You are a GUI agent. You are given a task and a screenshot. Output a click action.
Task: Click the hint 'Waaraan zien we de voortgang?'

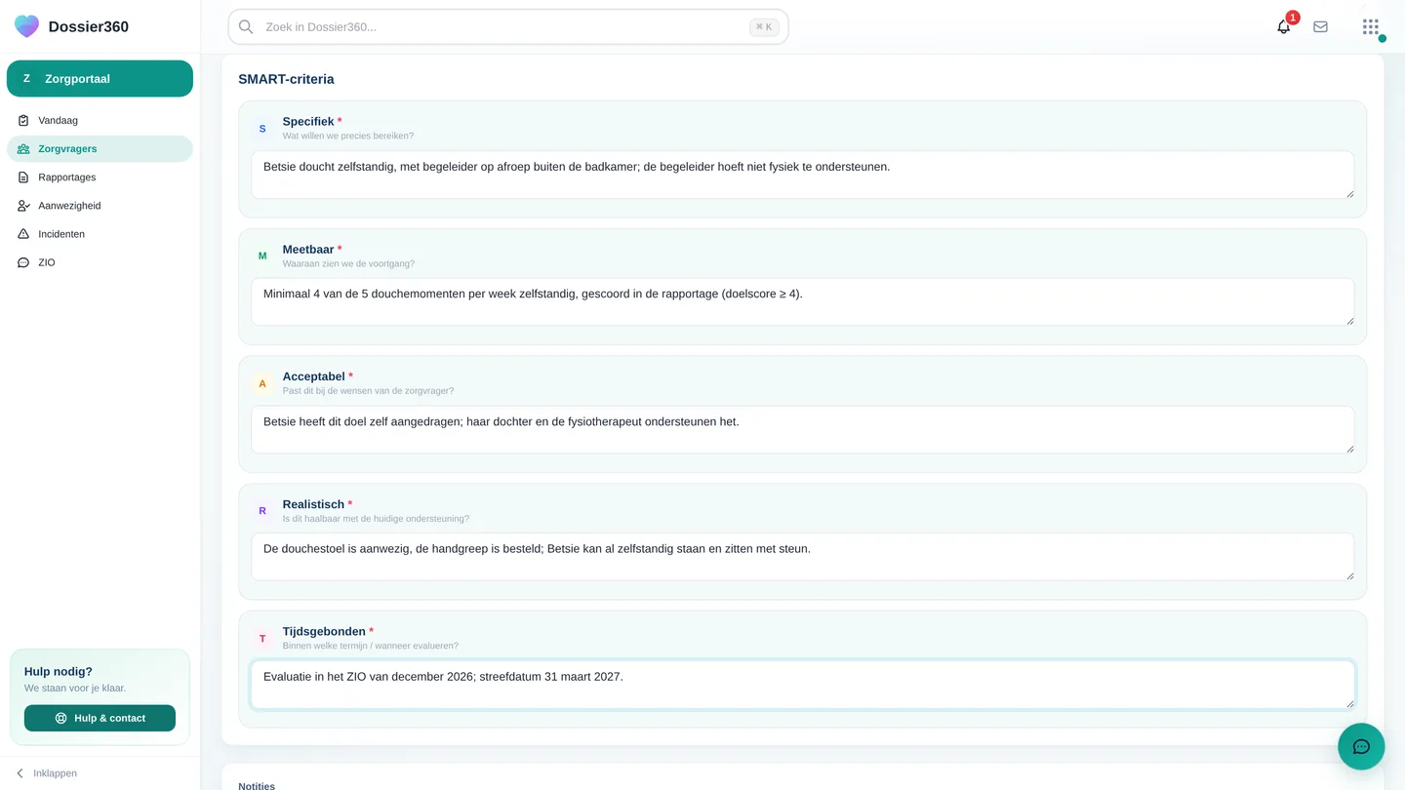click(348, 263)
